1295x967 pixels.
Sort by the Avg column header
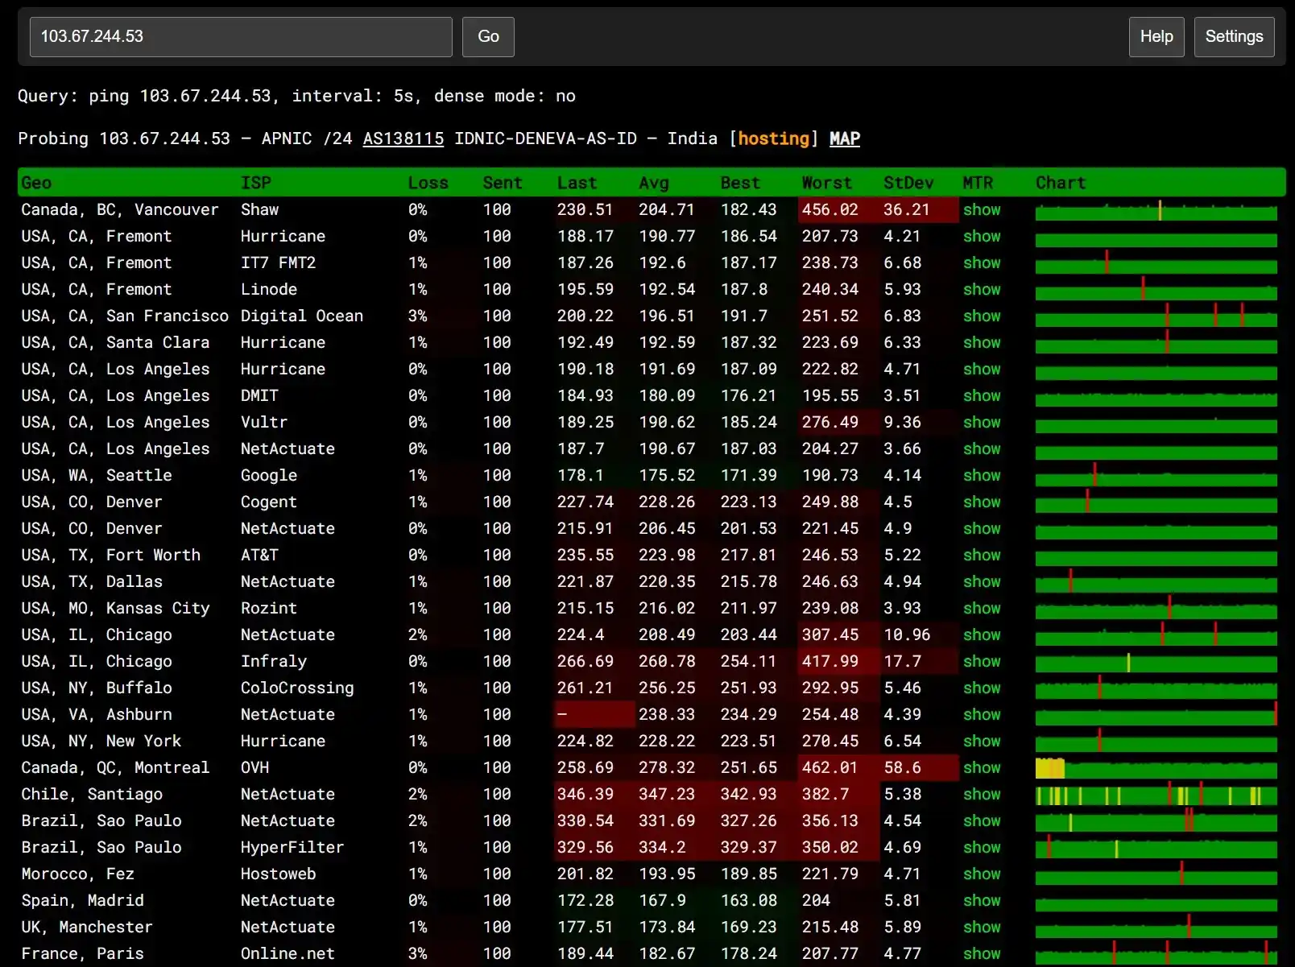click(x=654, y=183)
